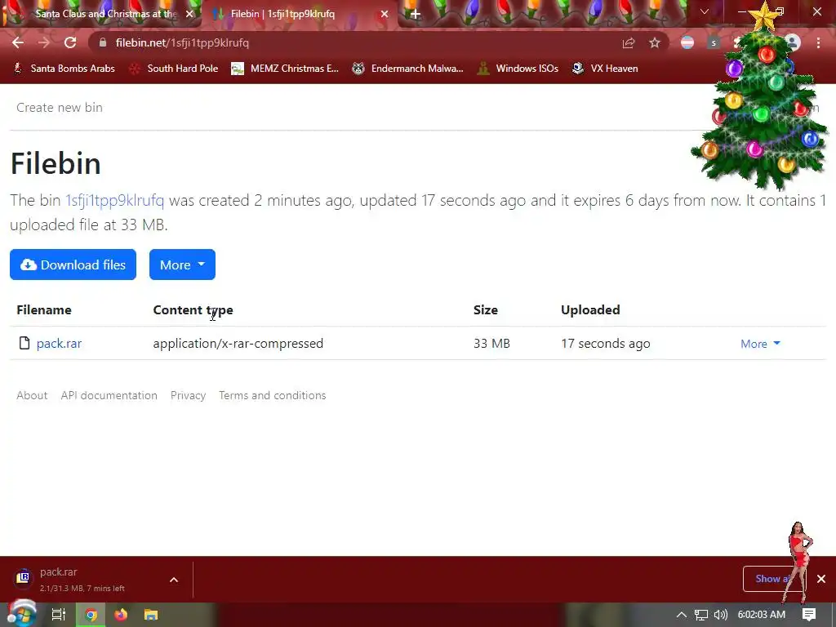The height and width of the screenshot is (627, 836).
Task: Click the striped flag extension icon
Action: [x=687, y=42]
